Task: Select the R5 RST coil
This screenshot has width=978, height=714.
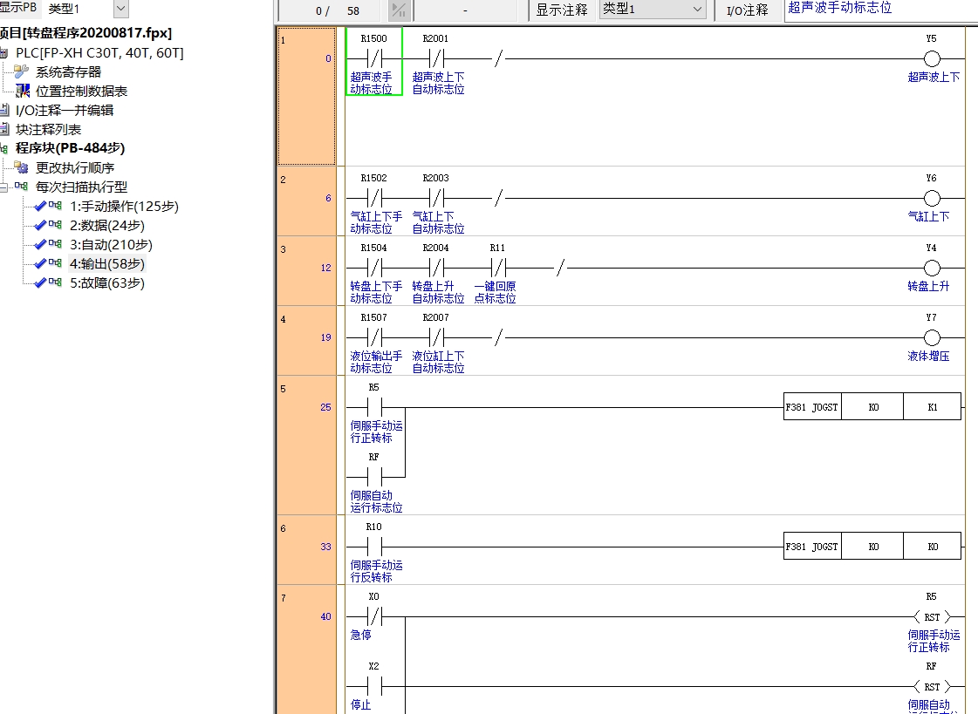Action: pos(932,617)
